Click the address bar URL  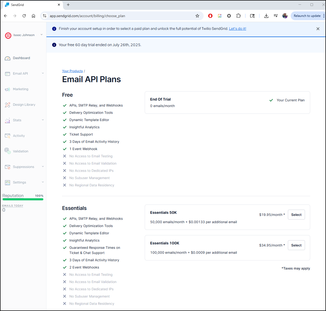click(x=87, y=16)
